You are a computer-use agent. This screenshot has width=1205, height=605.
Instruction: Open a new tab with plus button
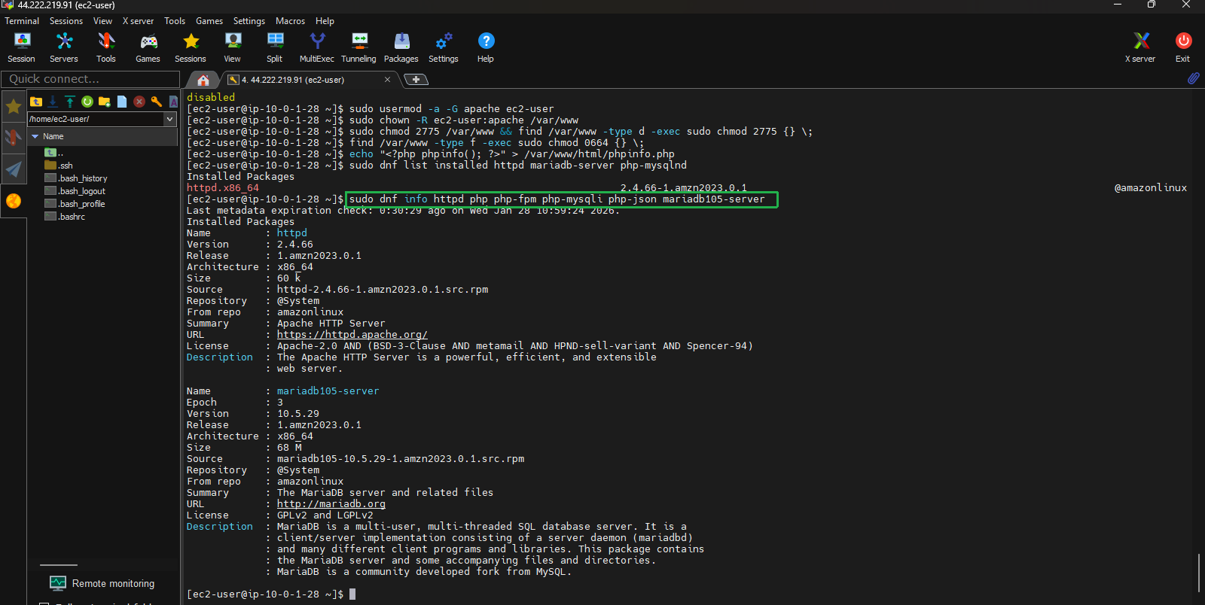tap(416, 79)
